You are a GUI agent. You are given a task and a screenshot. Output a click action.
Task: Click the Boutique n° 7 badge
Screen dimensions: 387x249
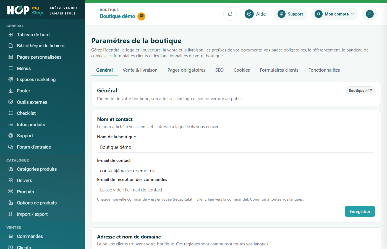tap(360, 90)
